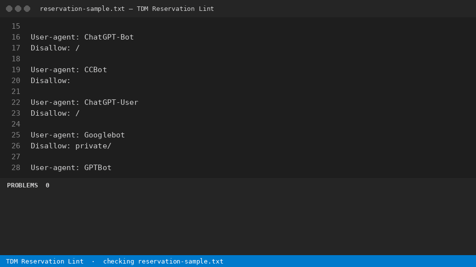Click the title reservation-sample.txt — TDM Reservation Lint
Screen dimensions: 476x267
point(127,9)
